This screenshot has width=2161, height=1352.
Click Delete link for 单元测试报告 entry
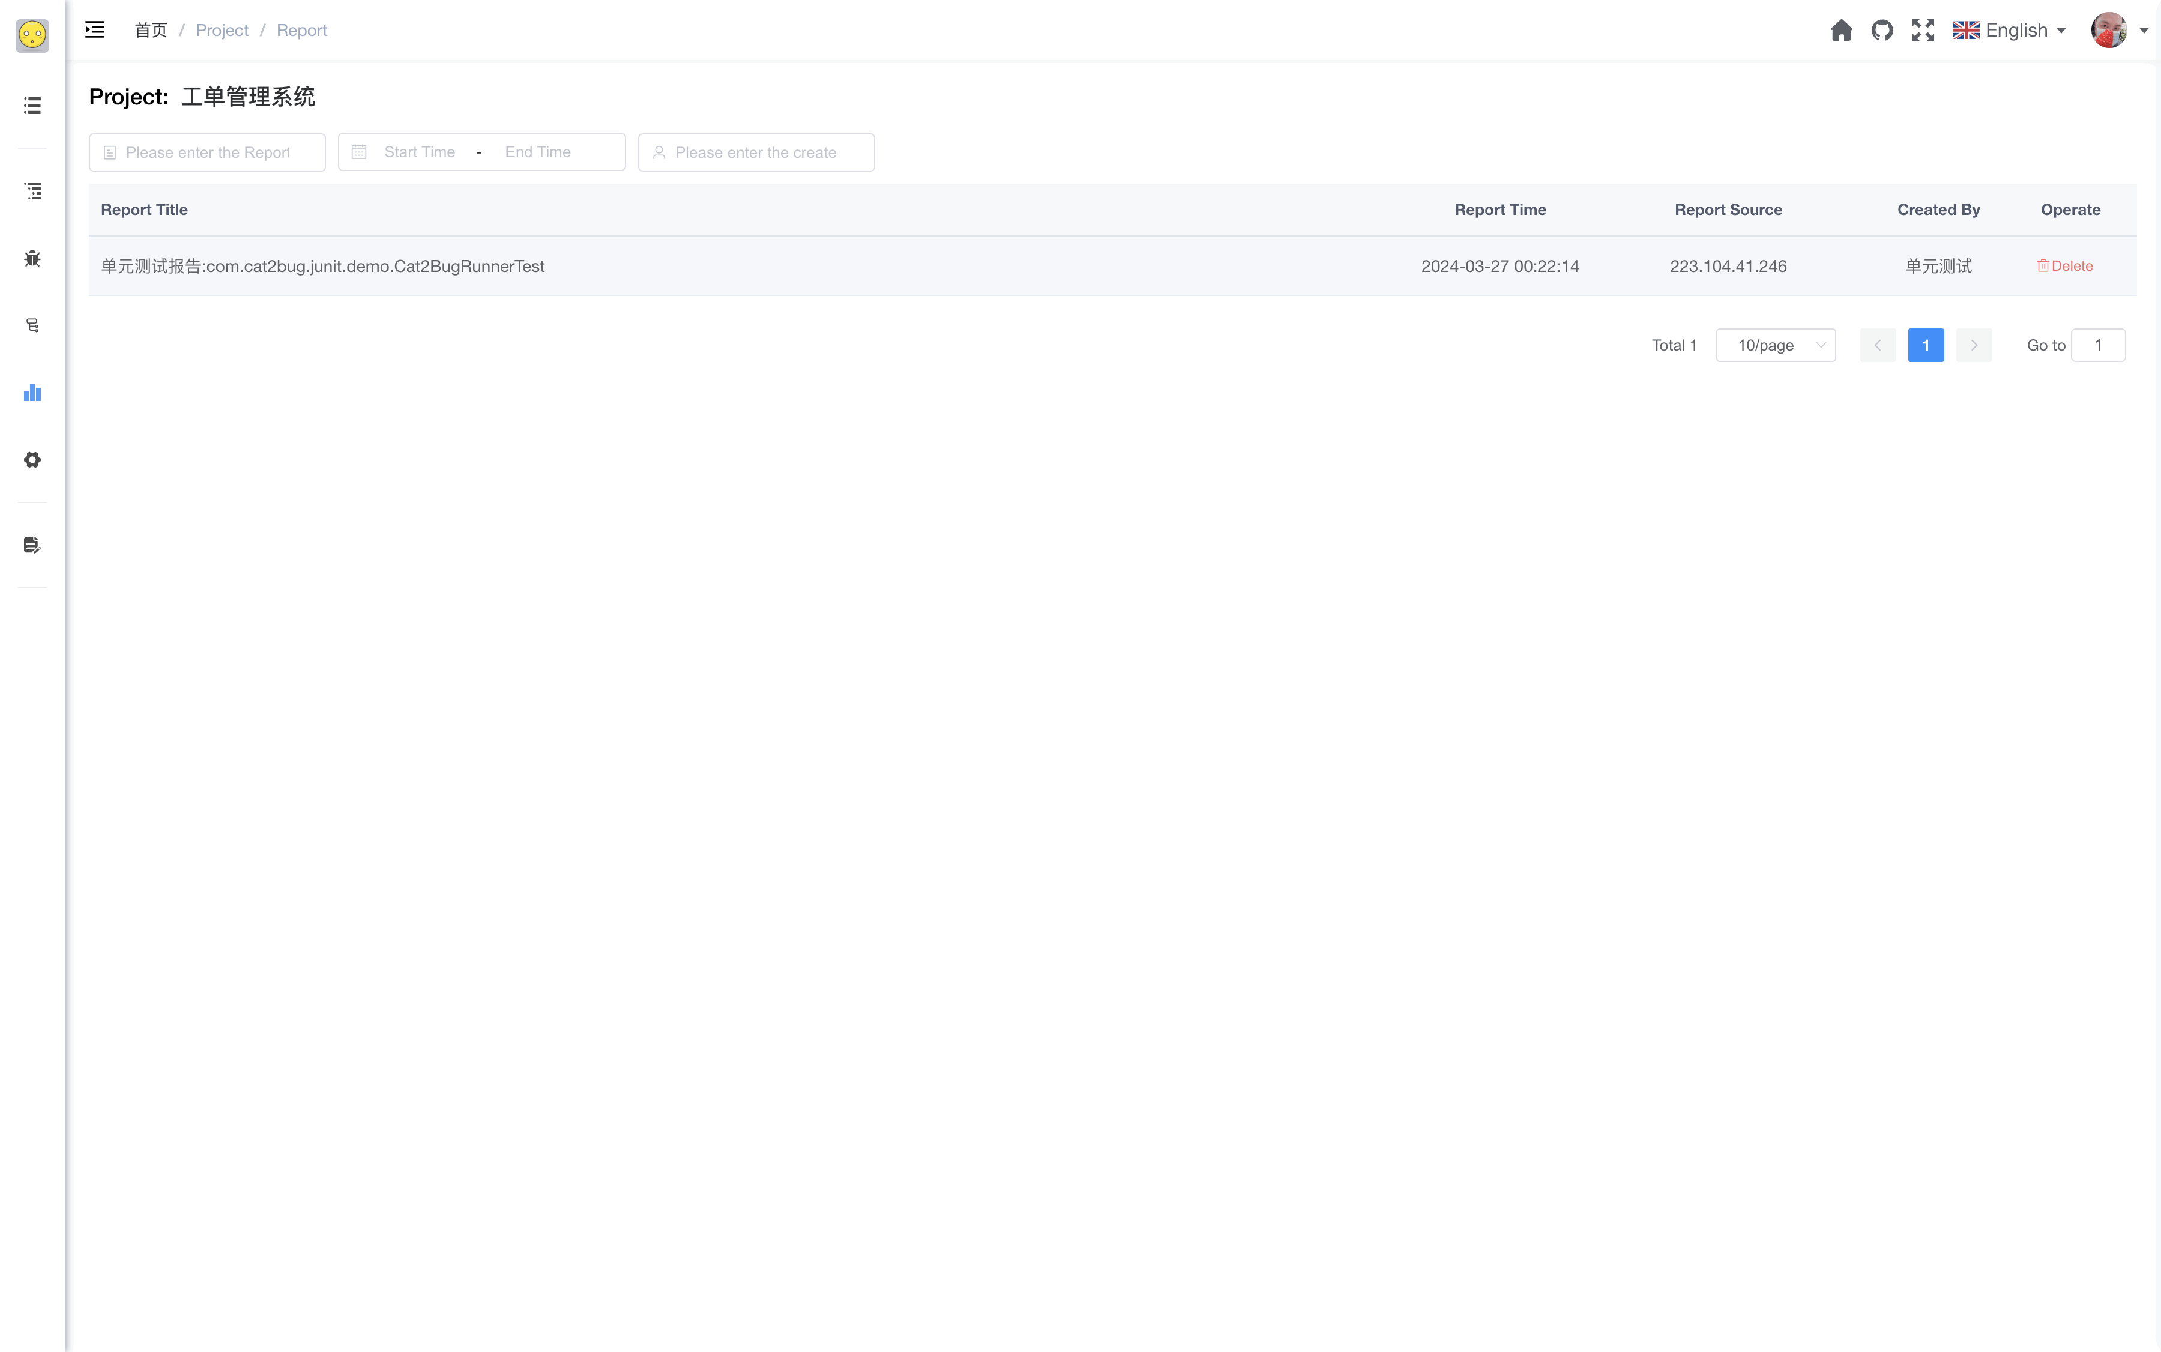(2066, 265)
